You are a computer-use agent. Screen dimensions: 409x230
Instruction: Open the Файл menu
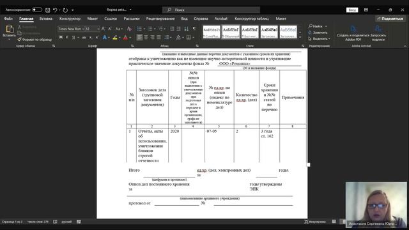pyautogui.click(x=8, y=19)
